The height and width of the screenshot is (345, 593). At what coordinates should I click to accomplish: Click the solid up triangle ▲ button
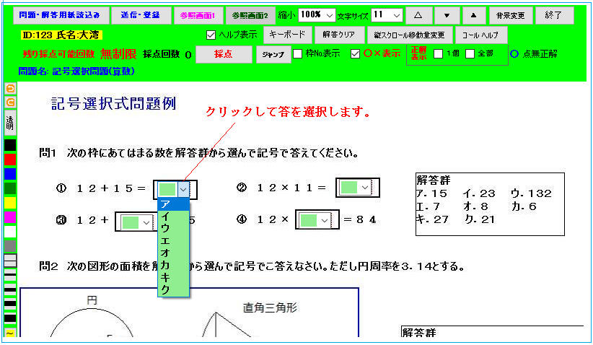tap(473, 15)
